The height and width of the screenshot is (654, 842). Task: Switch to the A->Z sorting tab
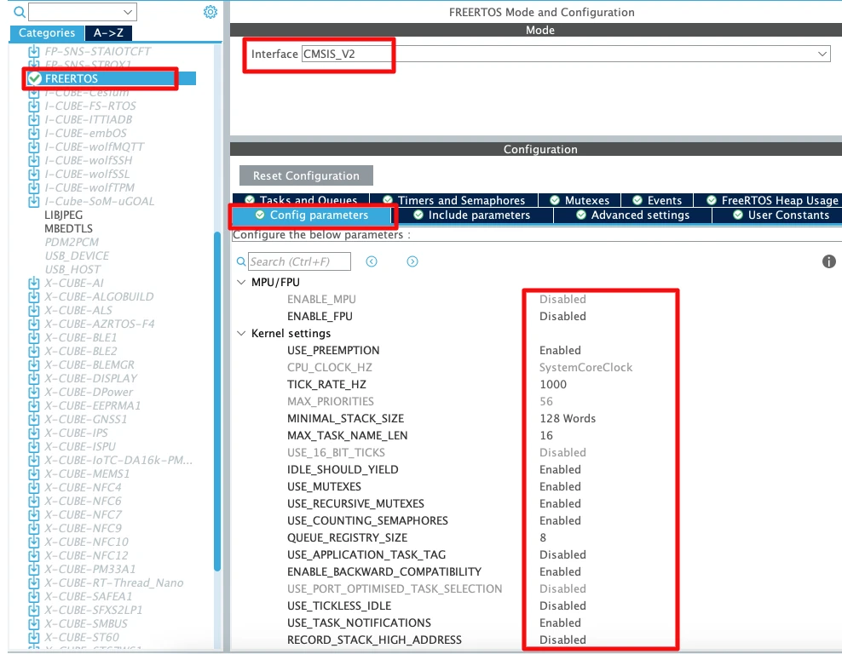(x=108, y=32)
